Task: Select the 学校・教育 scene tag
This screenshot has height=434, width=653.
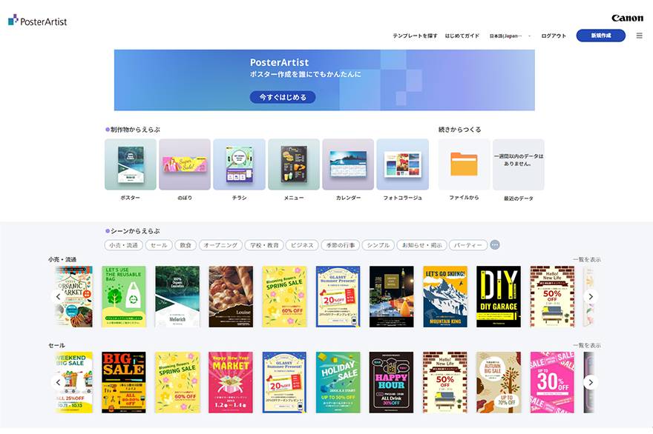Action: 263,245
